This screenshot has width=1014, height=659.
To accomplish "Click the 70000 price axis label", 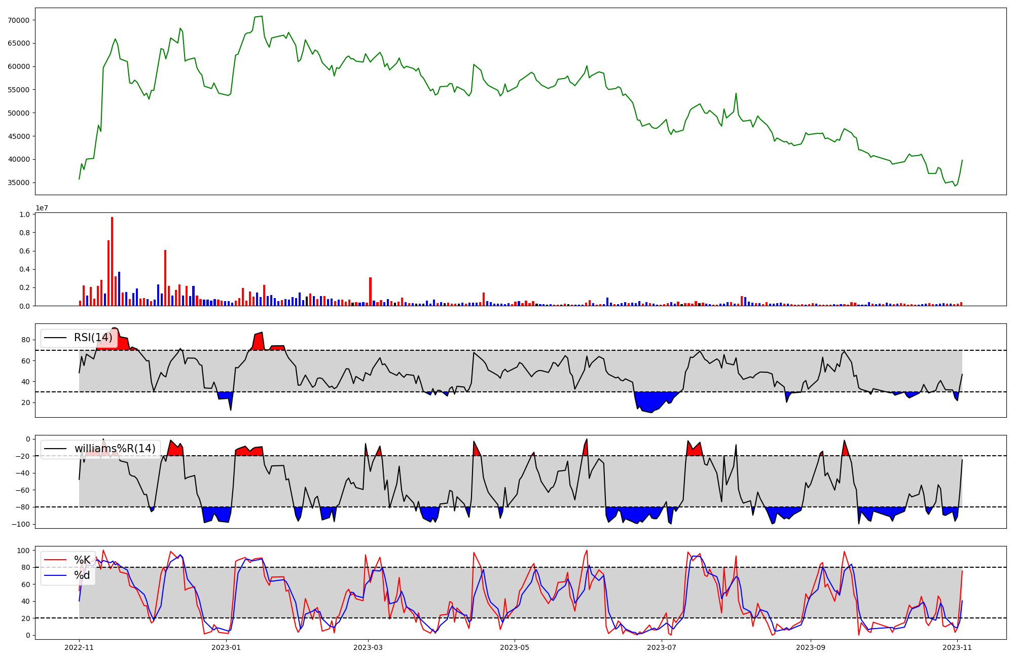I will coord(19,20).
